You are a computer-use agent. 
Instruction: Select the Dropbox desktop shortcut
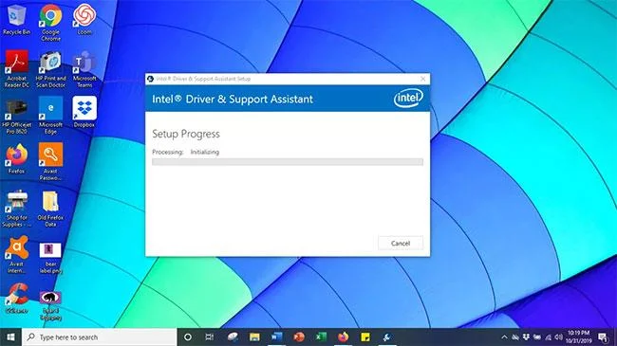84,112
